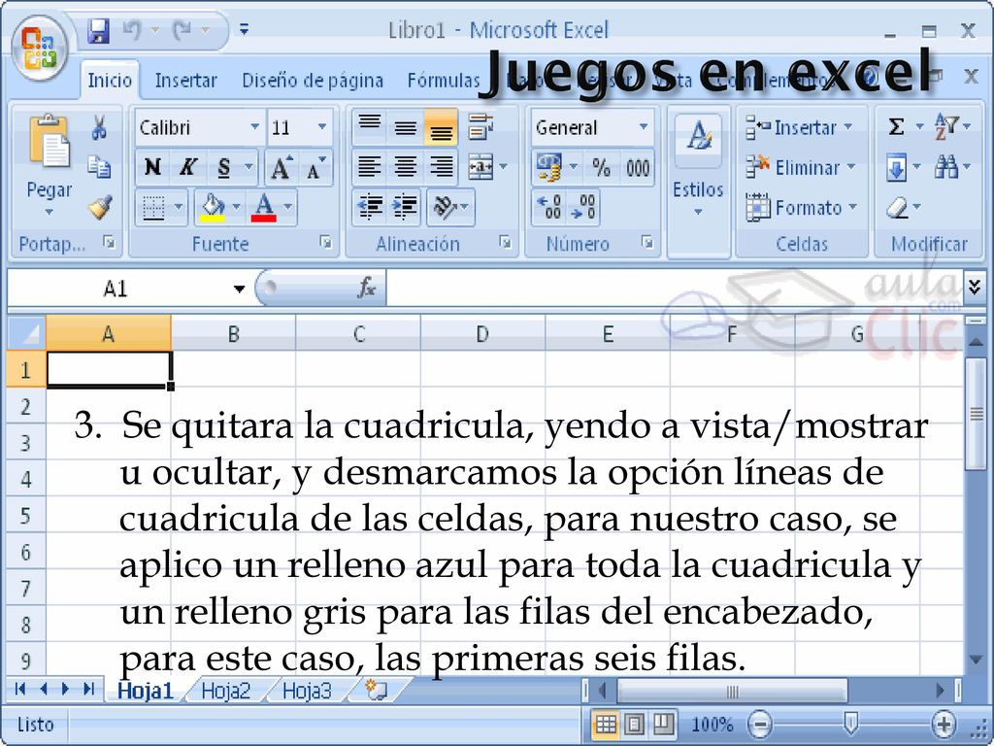Open the General number format dropdown
This screenshot has height=746, width=994.
[x=645, y=127]
